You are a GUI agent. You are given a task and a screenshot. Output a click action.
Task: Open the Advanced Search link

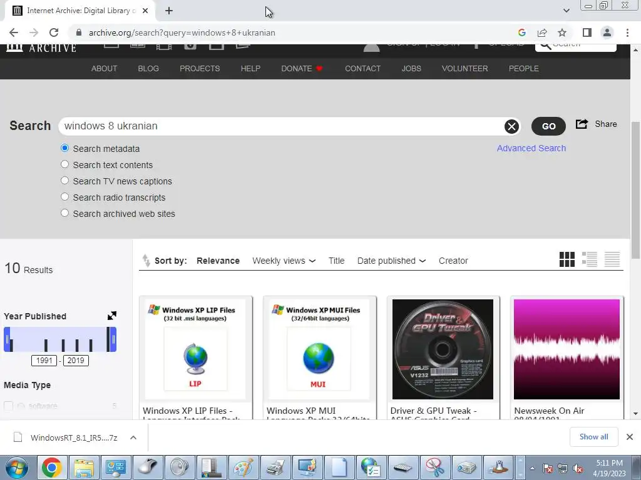[x=531, y=148]
